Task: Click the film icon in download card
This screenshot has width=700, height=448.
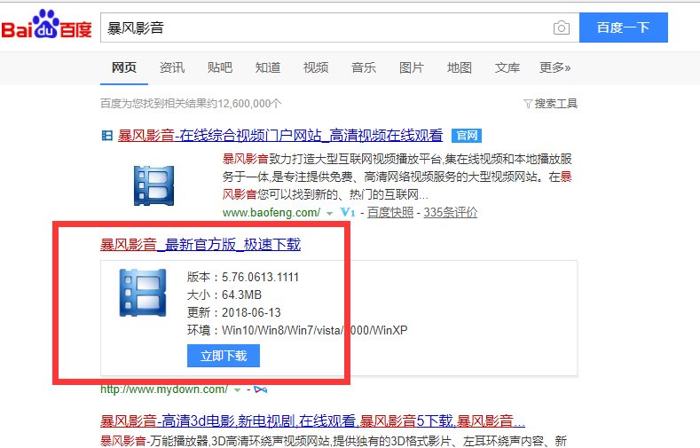Action: pyautogui.click(x=143, y=293)
